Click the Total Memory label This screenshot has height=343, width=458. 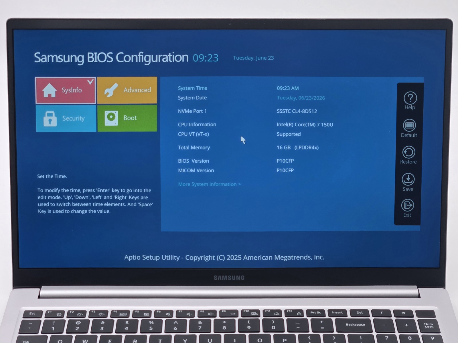click(x=194, y=147)
